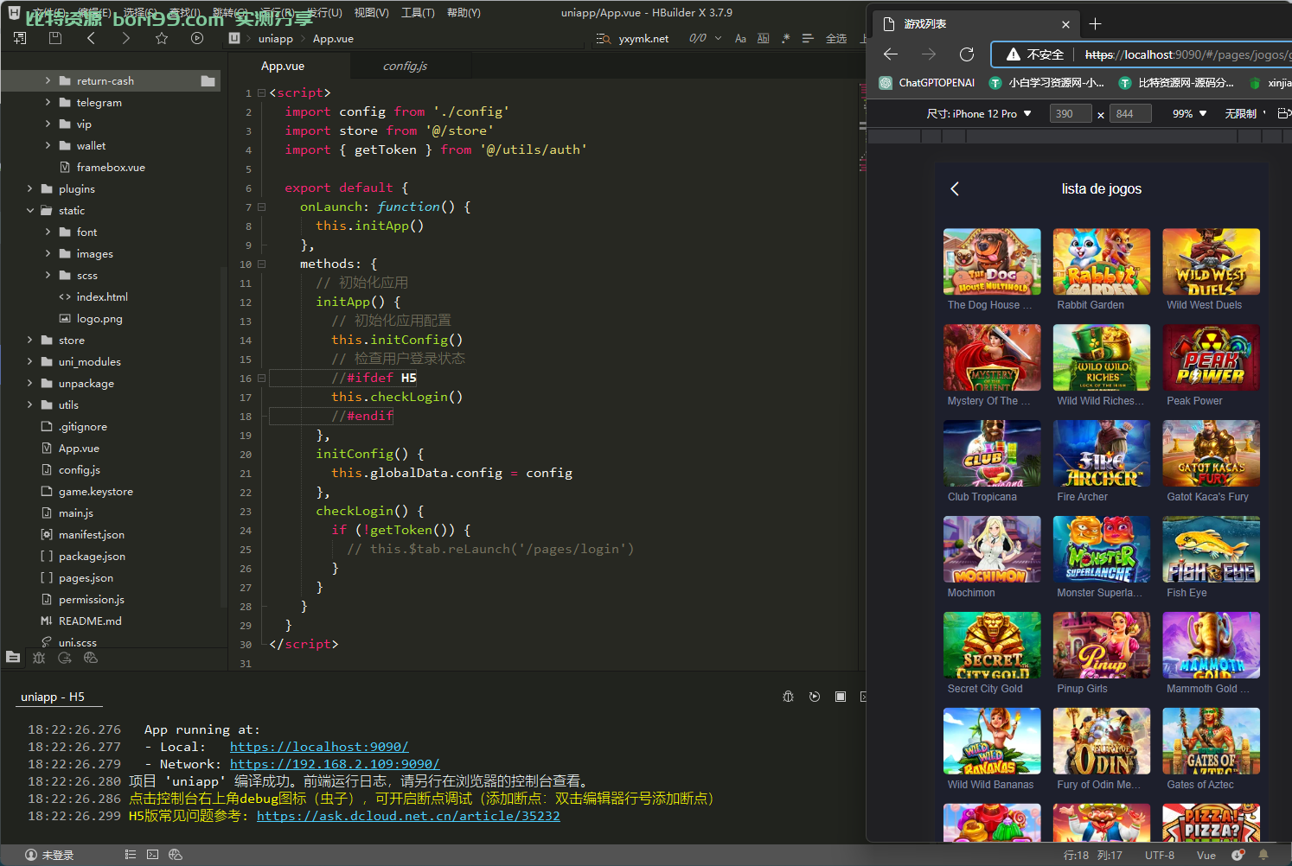Open the 99% zoom dropdown
Screen dimensions: 1292x866
pyautogui.click(x=1189, y=113)
